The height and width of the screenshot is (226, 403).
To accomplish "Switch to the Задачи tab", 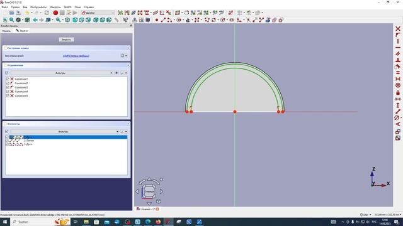I will tap(22, 31).
